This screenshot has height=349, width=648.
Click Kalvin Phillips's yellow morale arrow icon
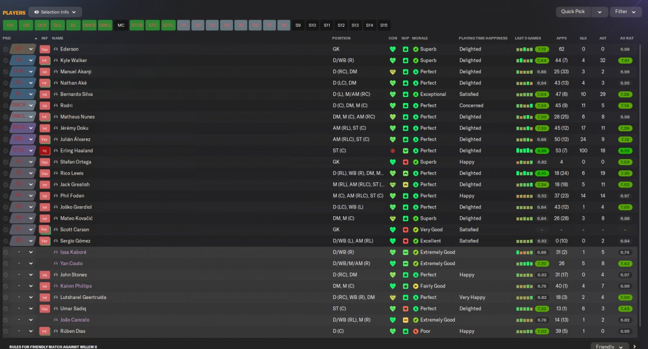pos(416,286)
